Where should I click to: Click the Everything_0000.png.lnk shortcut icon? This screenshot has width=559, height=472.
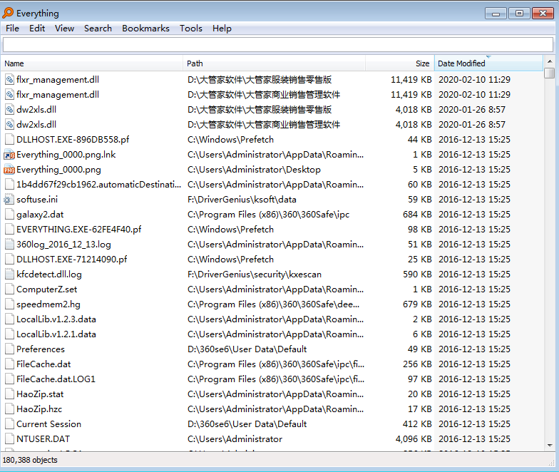[9, 155]
